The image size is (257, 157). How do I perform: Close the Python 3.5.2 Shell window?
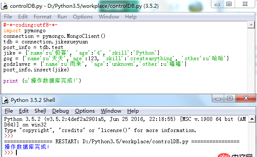tap(246, 99)
